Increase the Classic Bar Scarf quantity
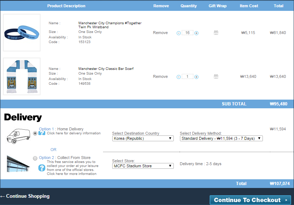This screenshot has width=294, height=205. click(x=196, y=77)
